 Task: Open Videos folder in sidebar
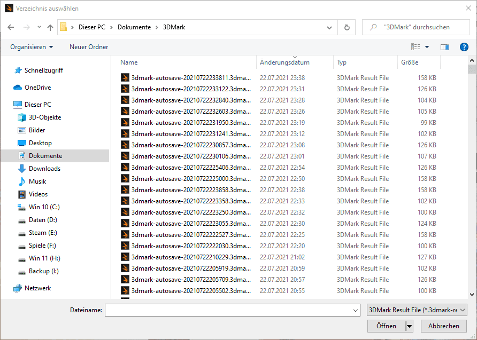(38, 194)
